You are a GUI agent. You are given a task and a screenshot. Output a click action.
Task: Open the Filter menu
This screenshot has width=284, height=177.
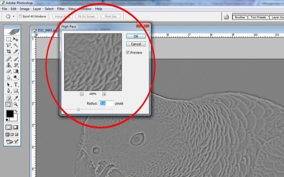pos(61,9)
